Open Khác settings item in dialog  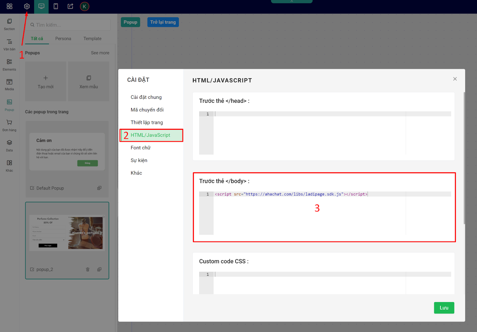136,173
